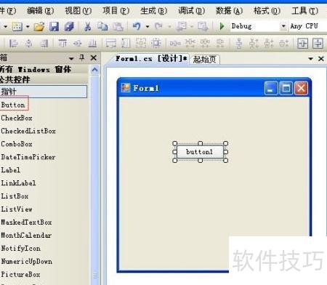Image resolution: width=327 pixels, height=285 pixels.
Task: Cut selection using the scissors icon
Action: [x=87, y=26]
